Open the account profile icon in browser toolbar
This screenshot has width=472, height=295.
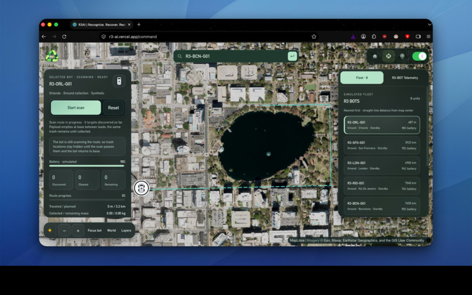coord(363,37)
